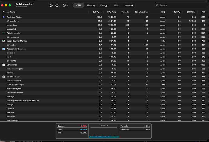The height and width of the screenshot is (142, 209).
Task: Click the All Processes subtitle
Action: pyautogui.click(x=22, y=7)
